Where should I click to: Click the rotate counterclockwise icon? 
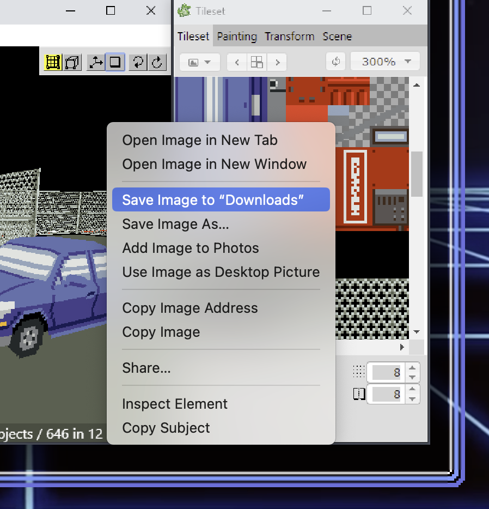(137, 62)
